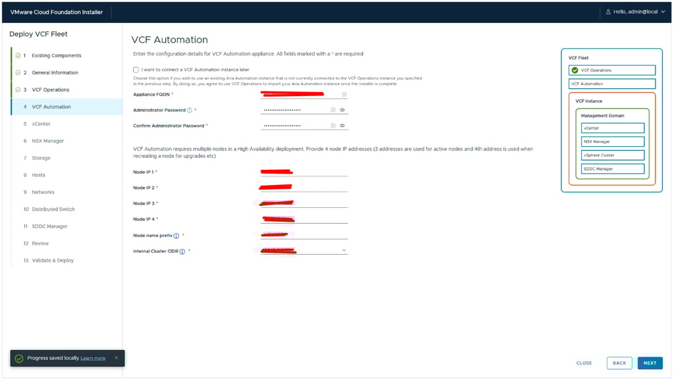Click the Deploy VCF Fleet heading
This screenshot has width=674, height=381.
coord(38,34)
